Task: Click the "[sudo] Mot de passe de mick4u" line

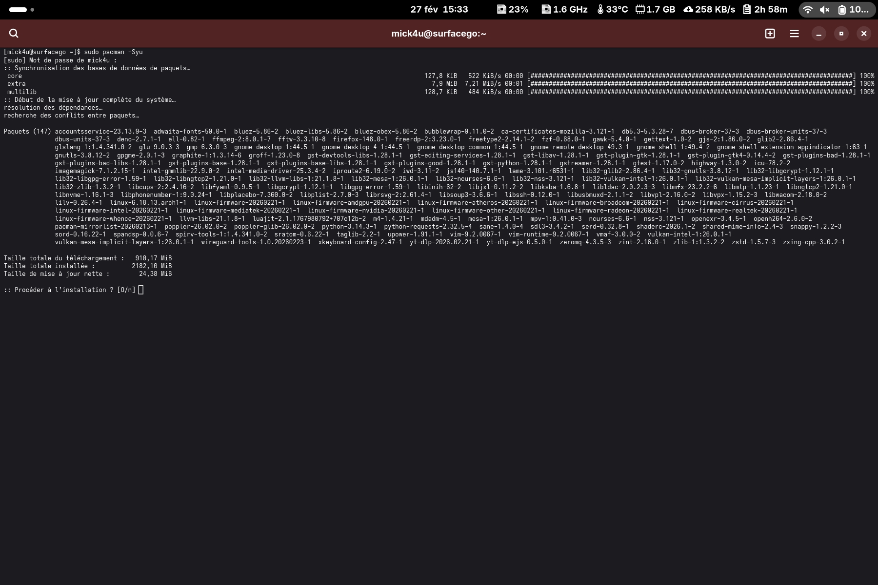Action: [x=60, y=60]
